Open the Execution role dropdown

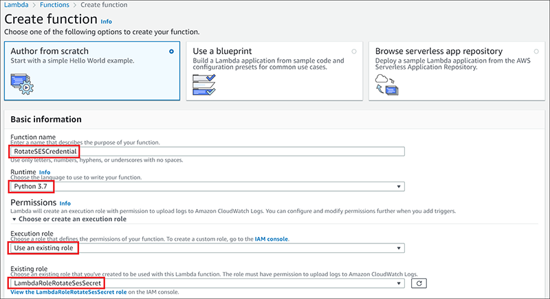tap(208, 248)
